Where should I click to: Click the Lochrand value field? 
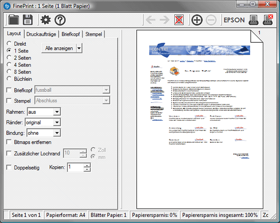(71, 153)
